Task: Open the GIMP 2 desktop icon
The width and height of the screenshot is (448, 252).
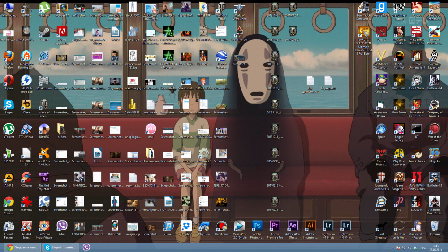Action: [26, 10]
